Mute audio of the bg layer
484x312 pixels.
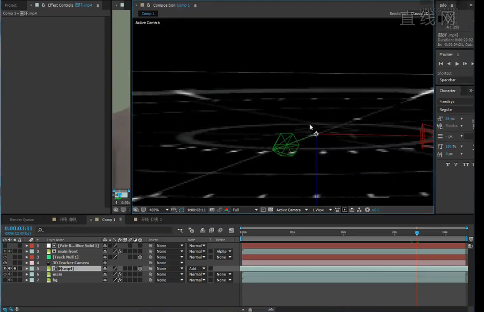click(10, 280)
